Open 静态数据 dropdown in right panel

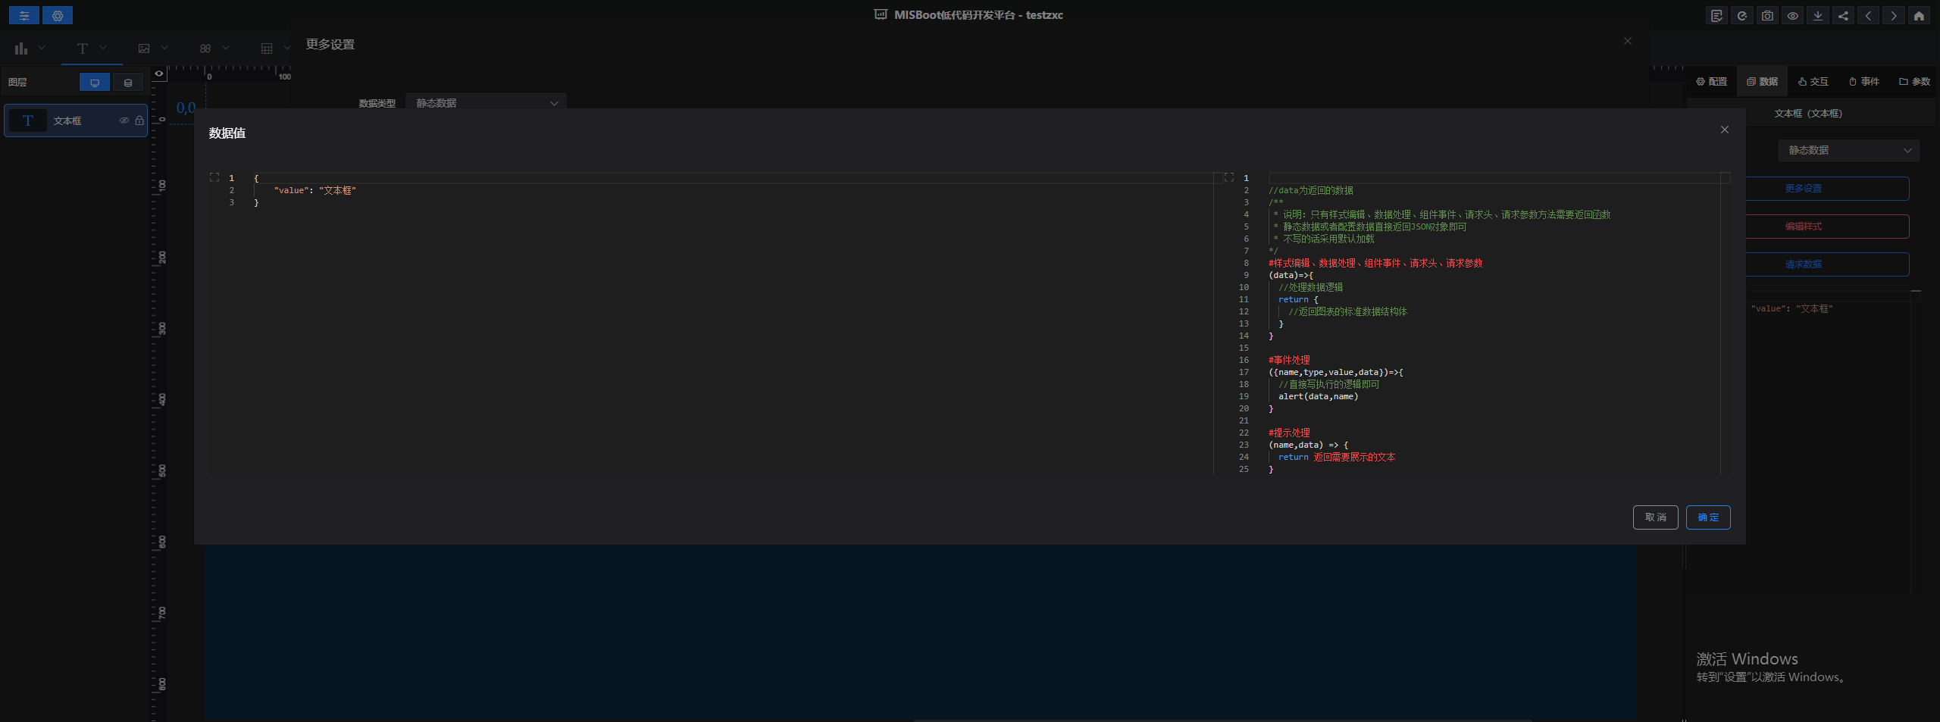point(1849,150)
